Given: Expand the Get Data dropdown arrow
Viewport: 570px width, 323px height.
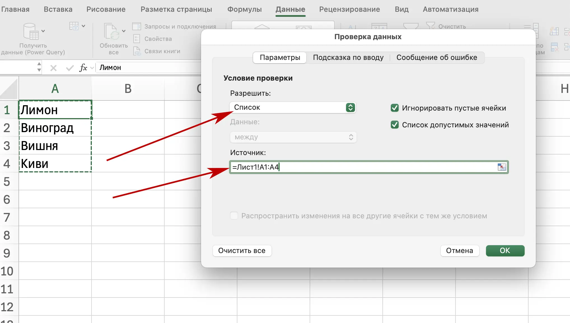Looking at the screenshot, I should 43,31.
